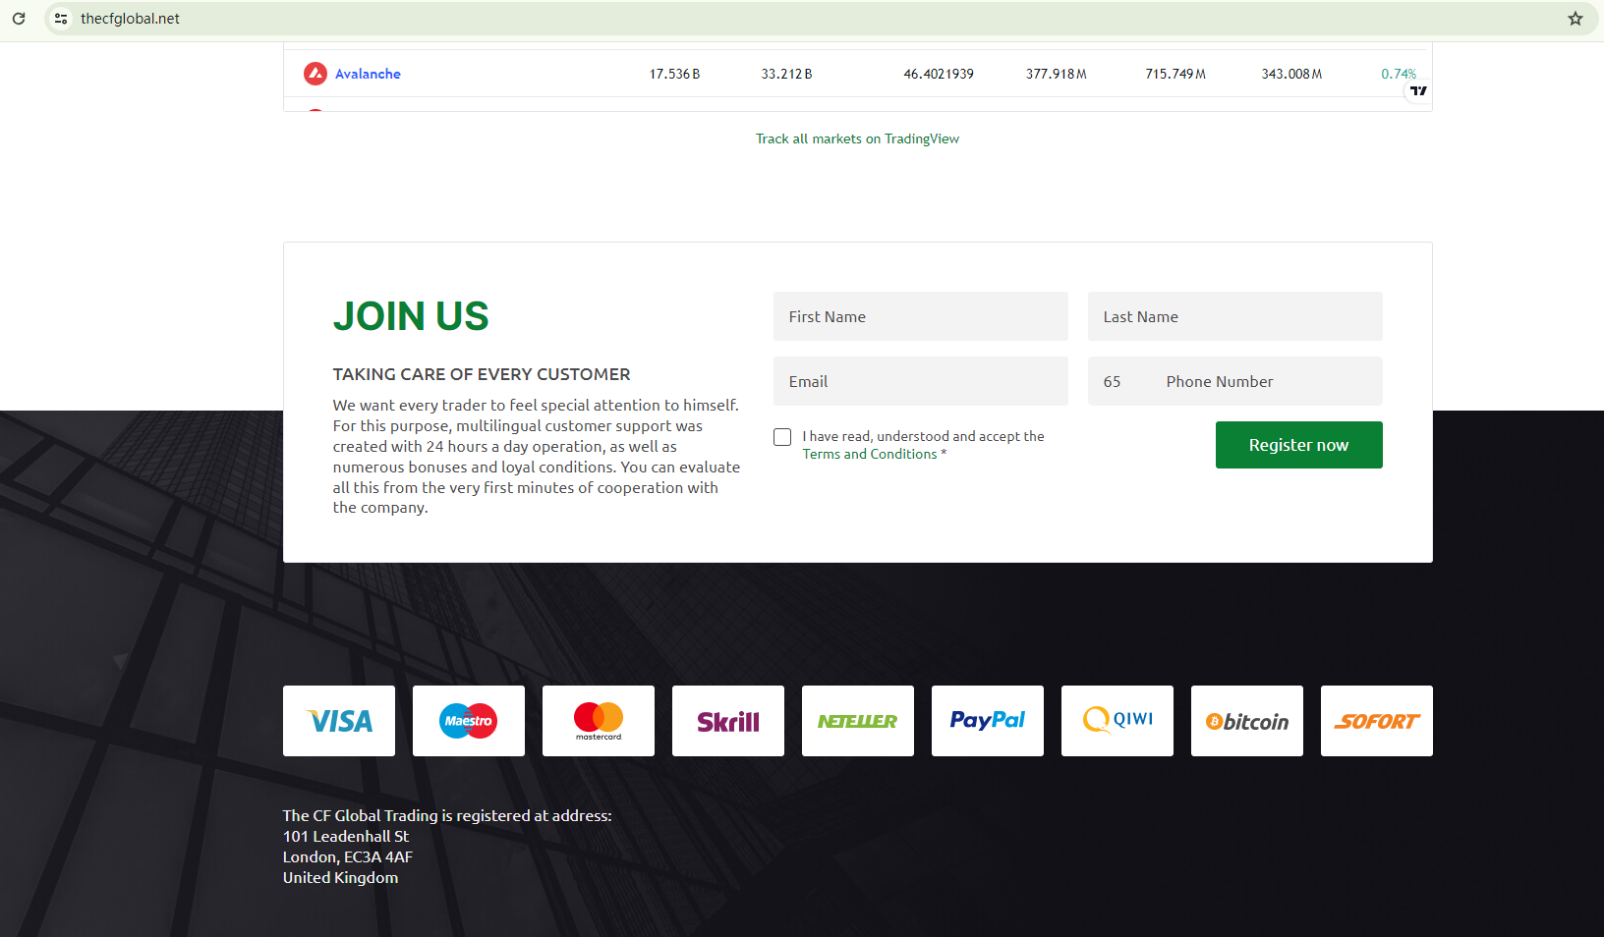The width and height of the screenshot is (1604, 937).
Task: Click the 17.536 B value in Avalanche row
Action: coord(674,74)
